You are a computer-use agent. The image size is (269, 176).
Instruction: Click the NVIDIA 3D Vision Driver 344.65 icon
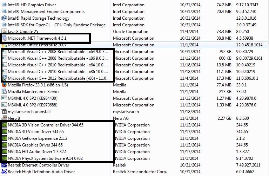coord(4,132)
